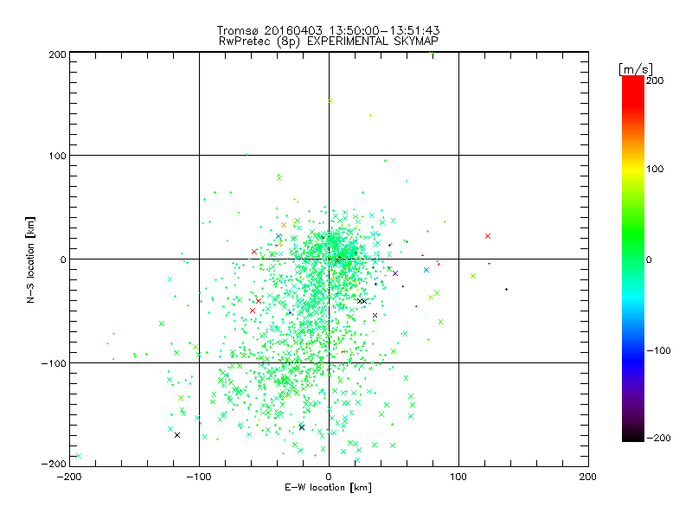This screenshot has height=519, width=692.
Task: Select the '200' tick label on the N-S axis
Action: pos(57,54)
